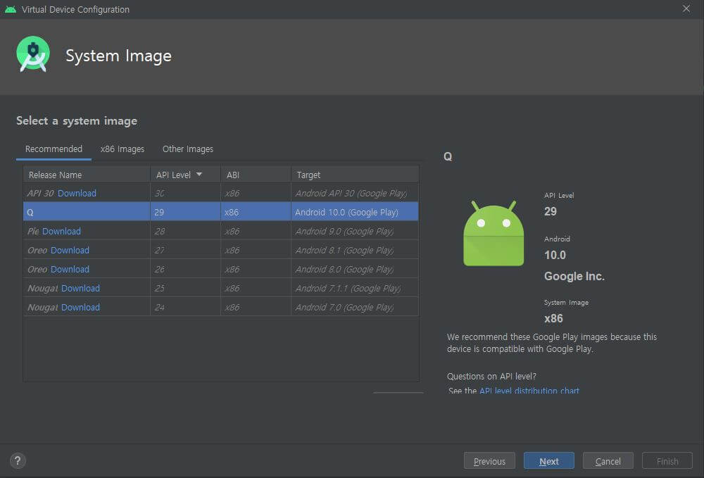Close the Virtual Device Configuration dialog
704x478 pixels.
click(686, 8)
